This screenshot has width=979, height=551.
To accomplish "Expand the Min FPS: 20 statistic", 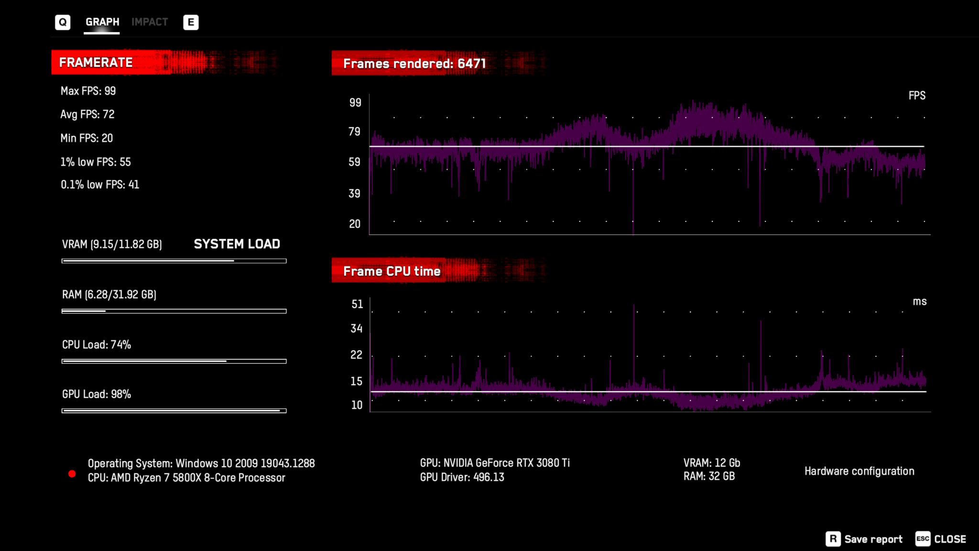I will click(x=86, y=138).
